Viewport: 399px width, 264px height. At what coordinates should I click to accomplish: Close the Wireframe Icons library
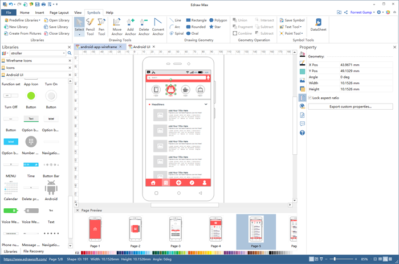coord(70,60)
